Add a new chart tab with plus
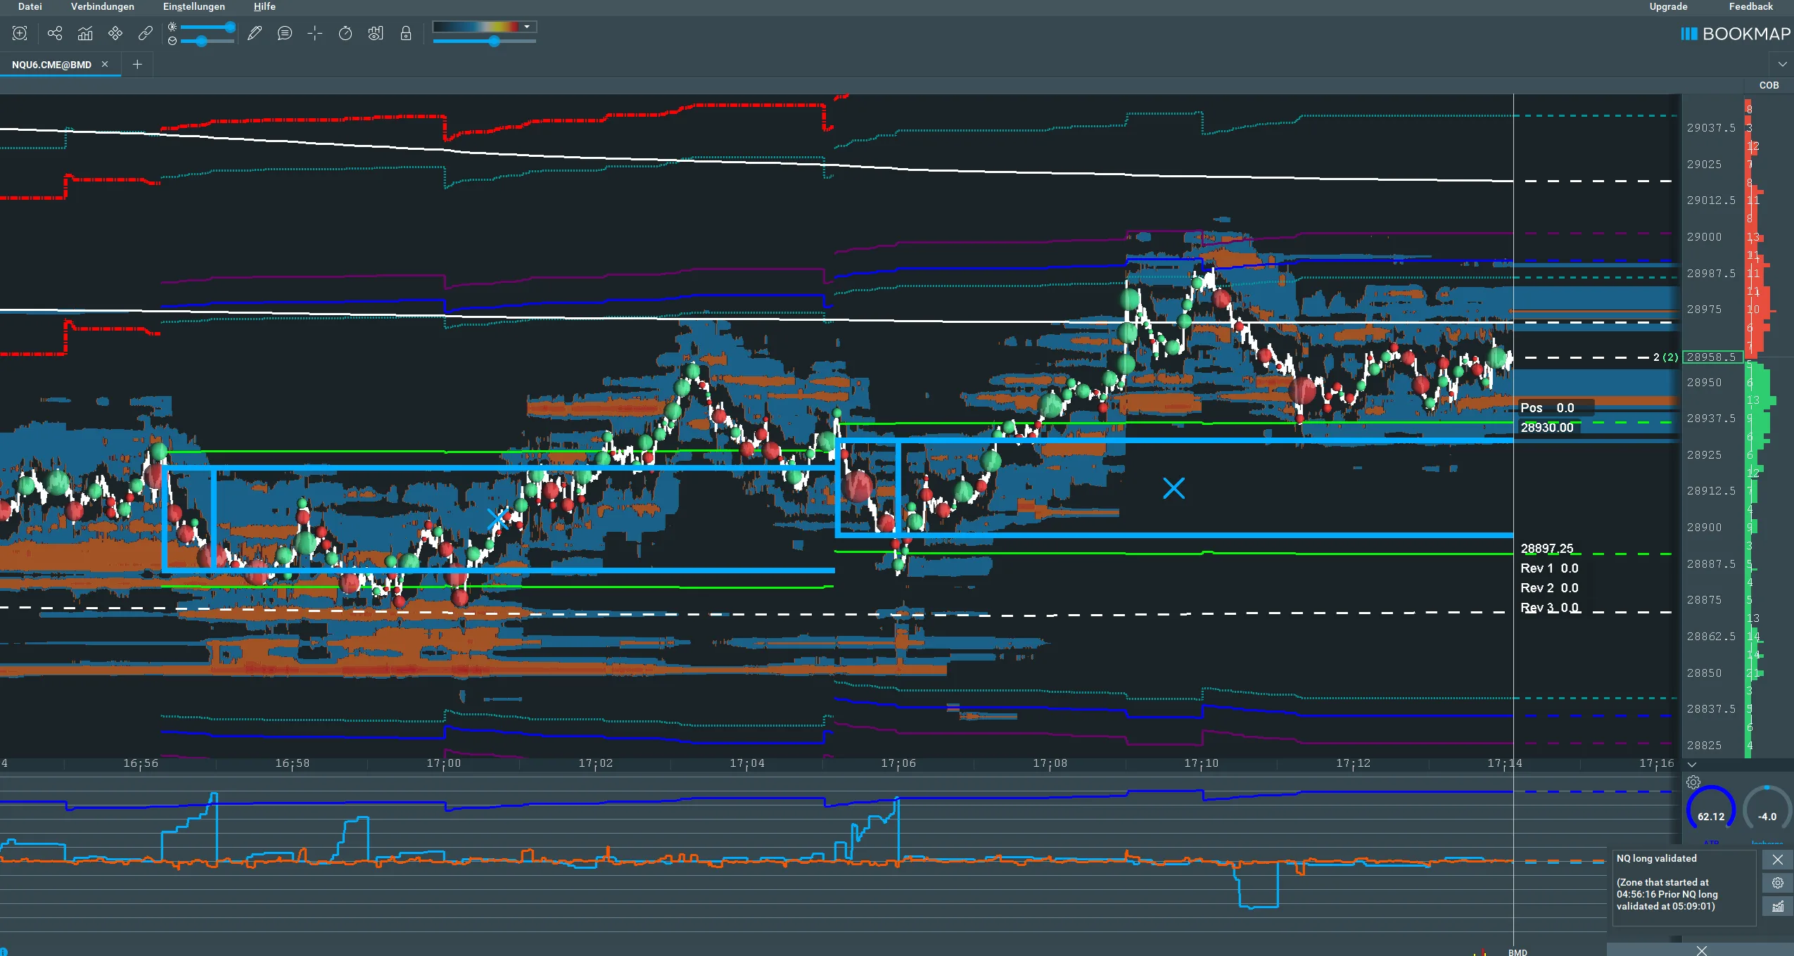Screen dimensions: 1794x956 (x=137, y=64)
